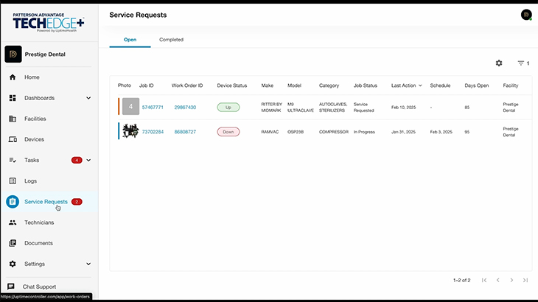Go to the next page of results

[x=511, y=280]
